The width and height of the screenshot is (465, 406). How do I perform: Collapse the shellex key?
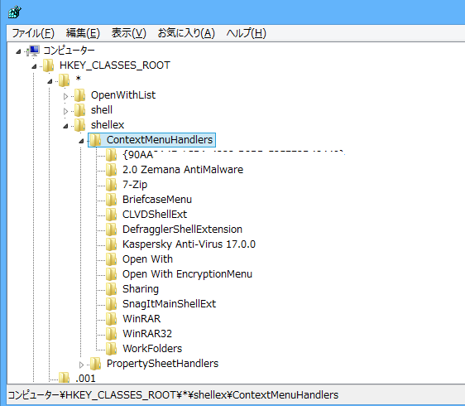tap(65, 126)
